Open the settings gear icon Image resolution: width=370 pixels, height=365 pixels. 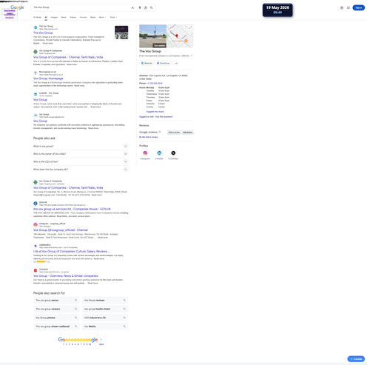[x=342, y=7]
